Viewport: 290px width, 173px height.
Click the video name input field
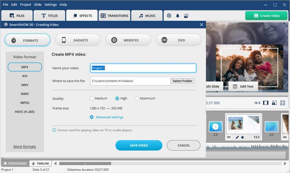[143, 68]
